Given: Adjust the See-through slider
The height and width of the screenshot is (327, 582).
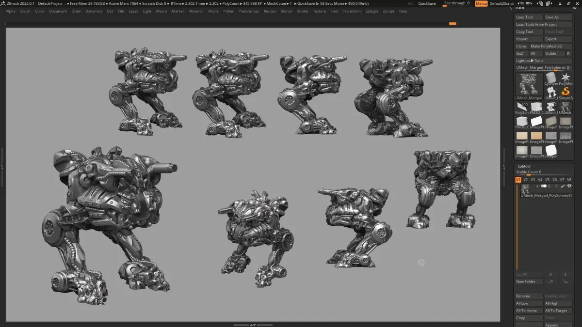Looking at the screenshot, I should tap(456, 3).
